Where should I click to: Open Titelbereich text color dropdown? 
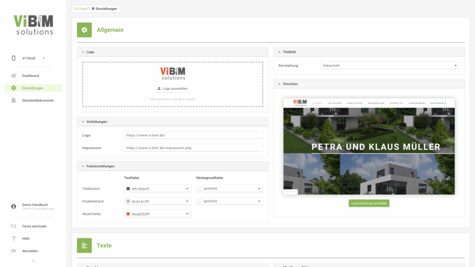tap(158, 189)
